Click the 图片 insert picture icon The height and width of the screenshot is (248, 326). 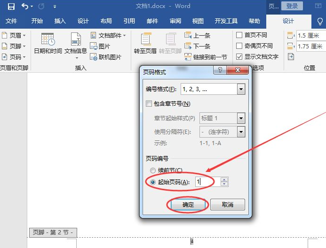[94, 46]
